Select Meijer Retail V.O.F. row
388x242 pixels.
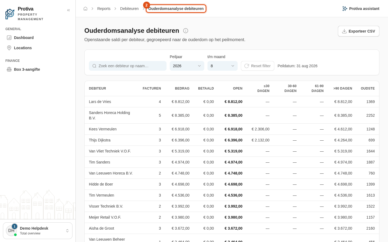tap(232, 217)
